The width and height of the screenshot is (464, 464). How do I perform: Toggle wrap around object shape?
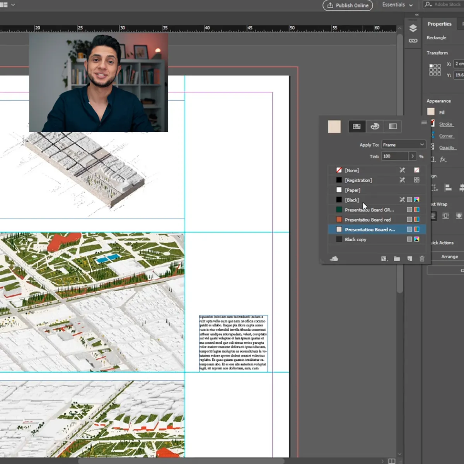tap(459, 216)
